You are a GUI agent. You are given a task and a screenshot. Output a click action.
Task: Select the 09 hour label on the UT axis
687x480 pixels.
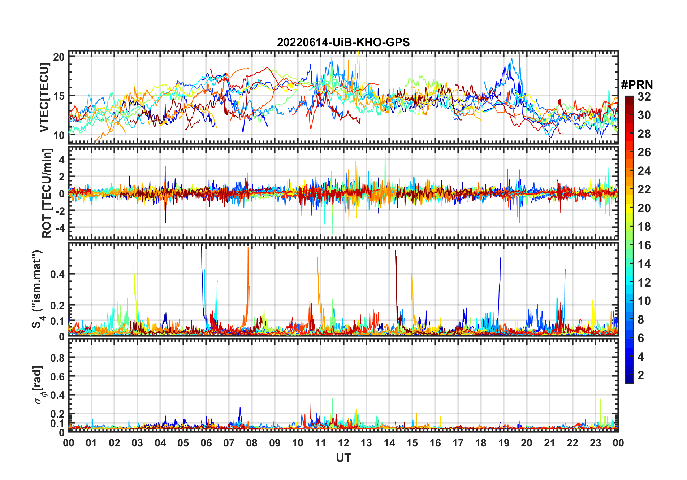(x=275, y=443)
